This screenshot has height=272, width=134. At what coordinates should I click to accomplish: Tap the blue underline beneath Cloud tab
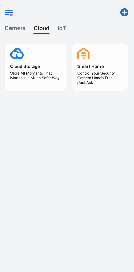point(42,33)
